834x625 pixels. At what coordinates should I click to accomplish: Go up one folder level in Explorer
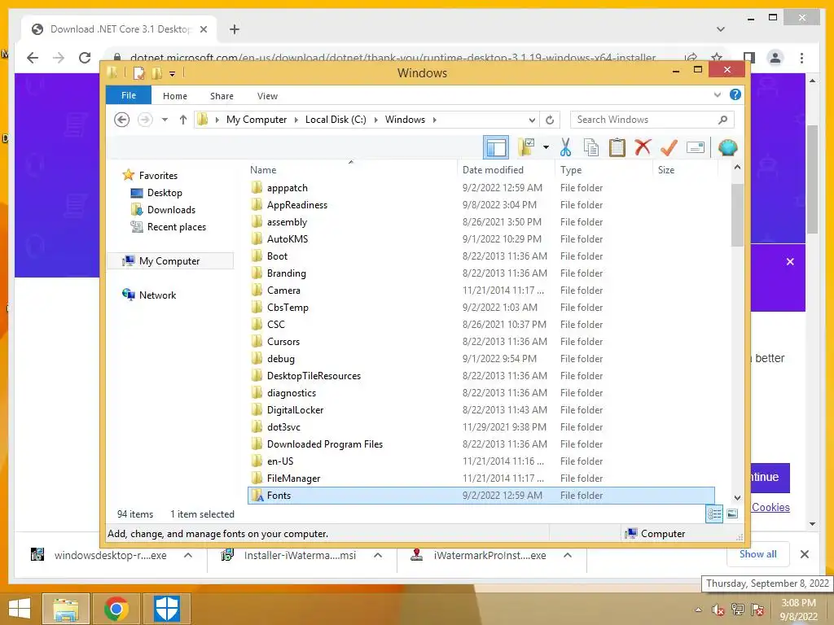point(183,120)
